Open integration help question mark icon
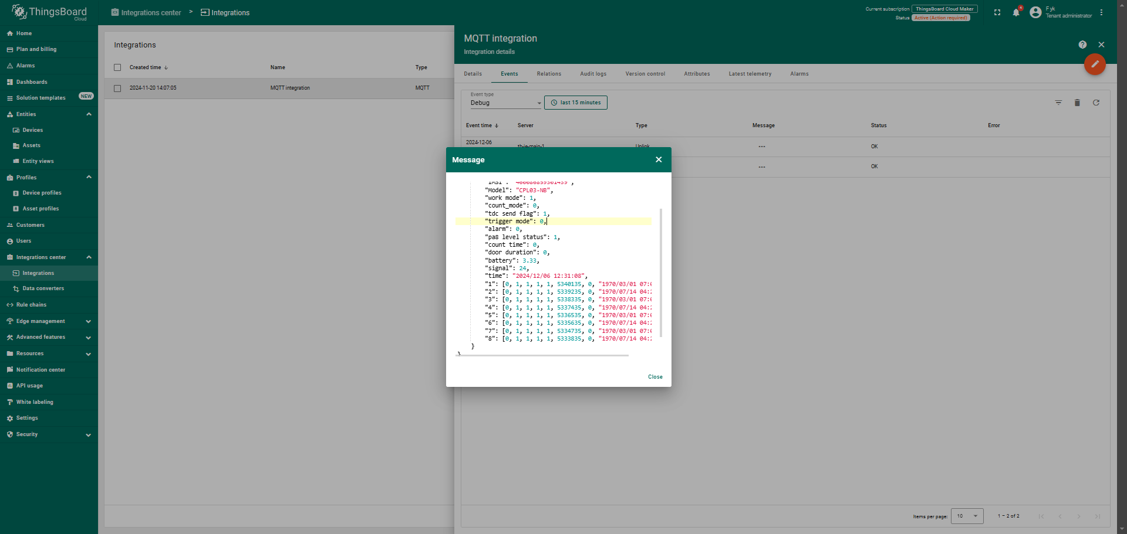The image size is (1127, 534). pos(1082,45)
